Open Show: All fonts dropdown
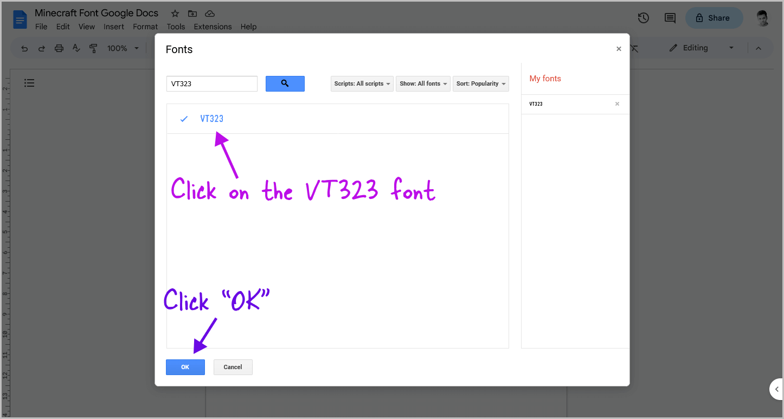 click(x=423, y=83)
